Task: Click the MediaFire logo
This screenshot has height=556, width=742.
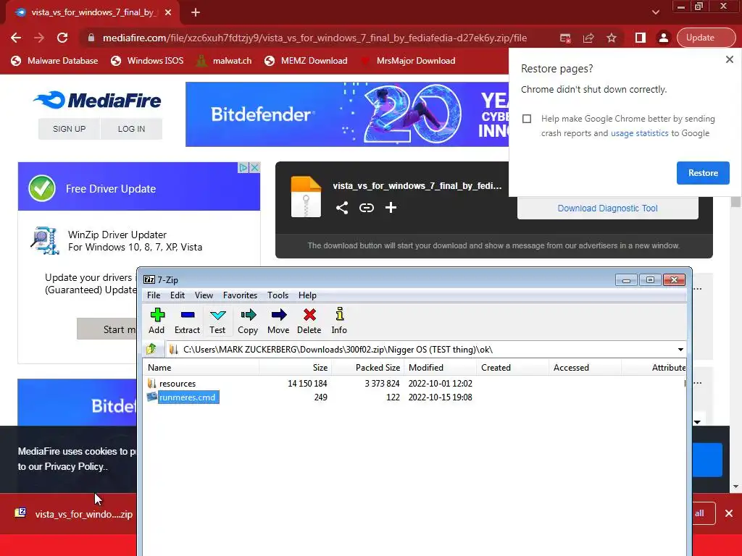Action: point(97,100)
